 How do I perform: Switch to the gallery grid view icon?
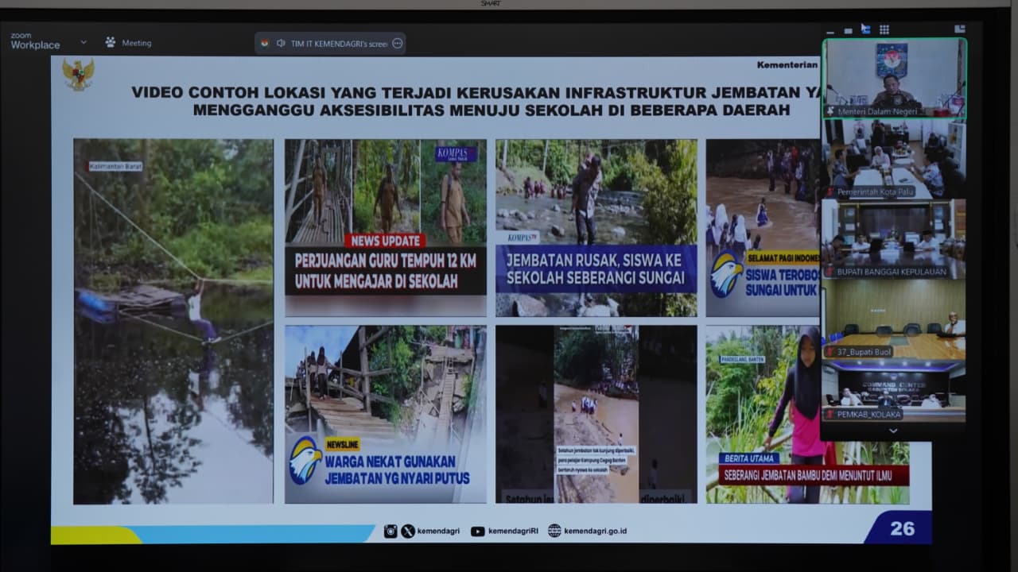[x=884, y=29]
